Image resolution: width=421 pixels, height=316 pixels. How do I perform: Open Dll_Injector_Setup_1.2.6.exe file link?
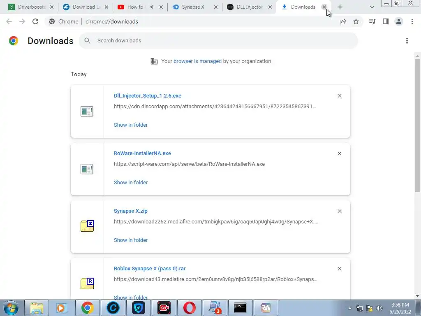pyautogui.click(x=148, y=95)
